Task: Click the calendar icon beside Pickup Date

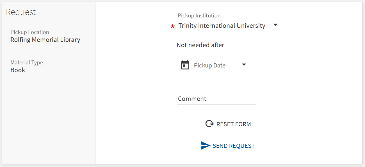Action: coord(185,65)
